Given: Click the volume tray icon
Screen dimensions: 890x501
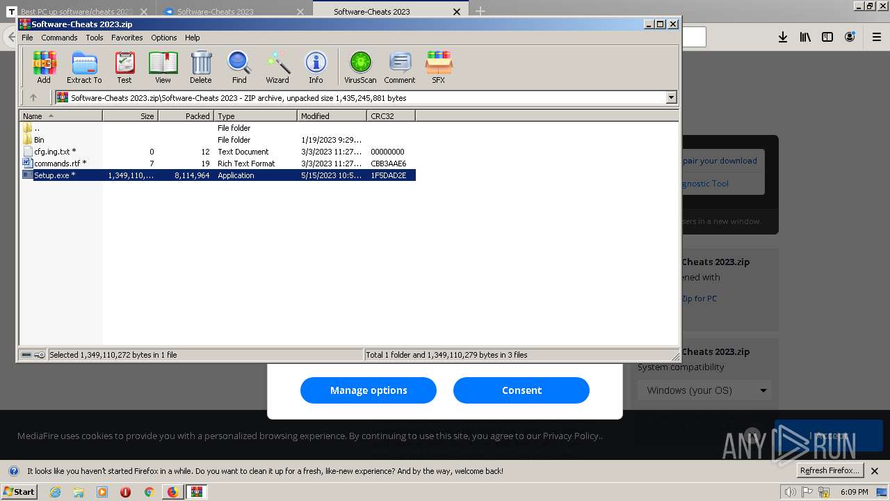Looking at the screenshot, I should tap(791, 492).
